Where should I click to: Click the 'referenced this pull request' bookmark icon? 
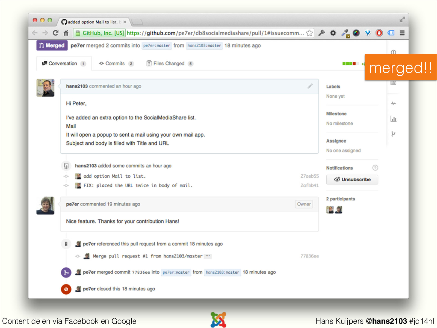tap(66, 244)
